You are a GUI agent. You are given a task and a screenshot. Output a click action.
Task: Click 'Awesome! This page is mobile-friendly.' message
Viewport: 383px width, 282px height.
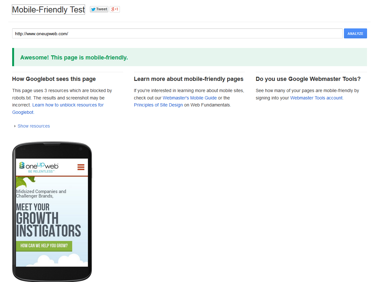(x=74, y=58)
